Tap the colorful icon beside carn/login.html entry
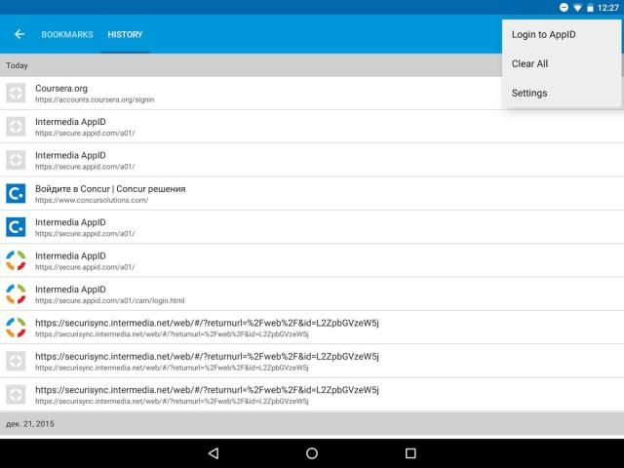The image size is (624, 468). [x=16, y=294]
